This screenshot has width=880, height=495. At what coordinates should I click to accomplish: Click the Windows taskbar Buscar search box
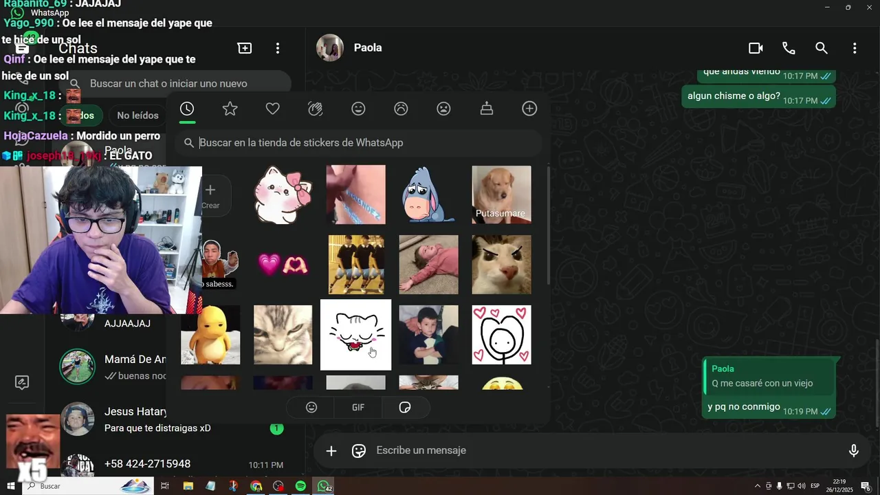coord(89,486)
